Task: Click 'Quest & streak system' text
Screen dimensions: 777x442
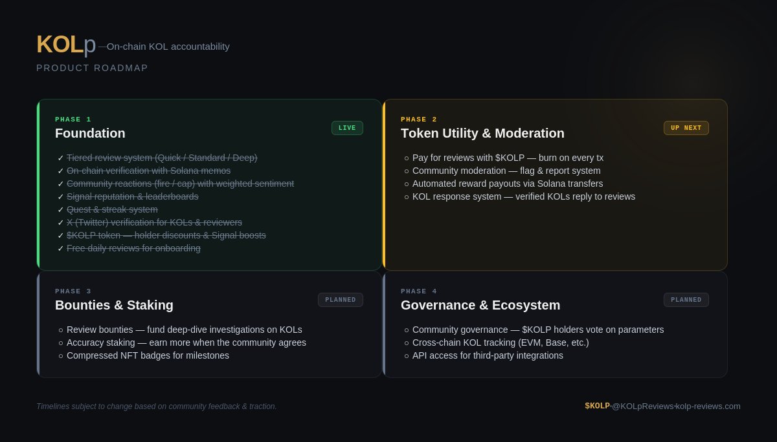Action: click(112, 209)
